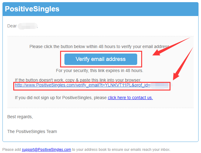Viewport: 201px width, 153px height.
Task: Click the Best regards closing line
Action: [x=20, y=117]
